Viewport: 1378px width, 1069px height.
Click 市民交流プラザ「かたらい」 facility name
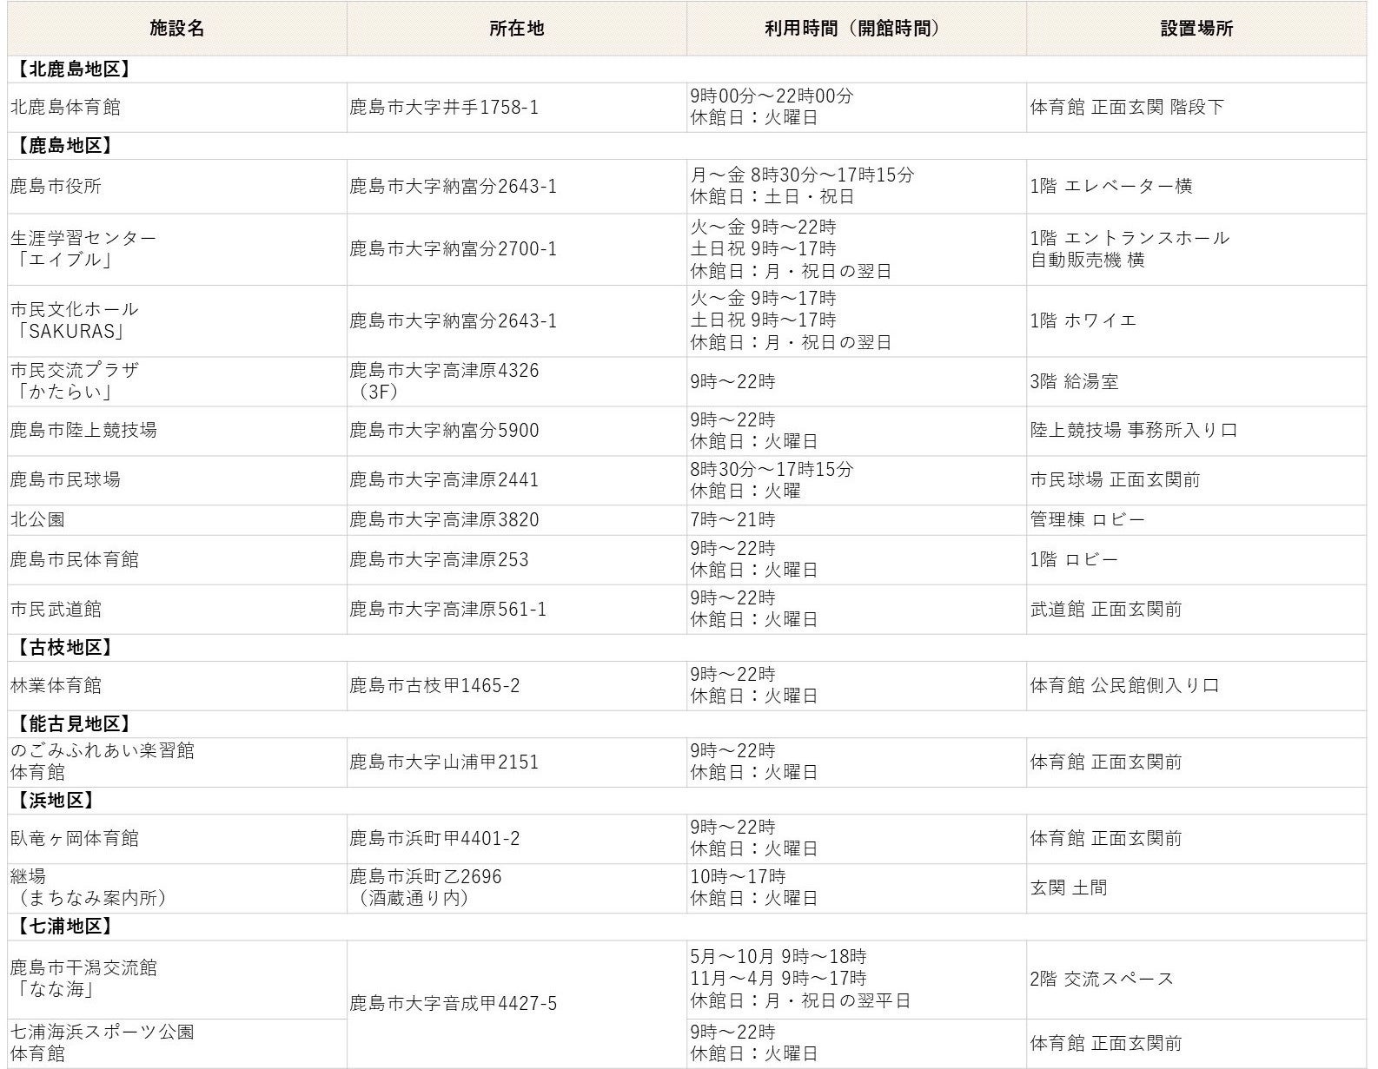pos(75,381)
